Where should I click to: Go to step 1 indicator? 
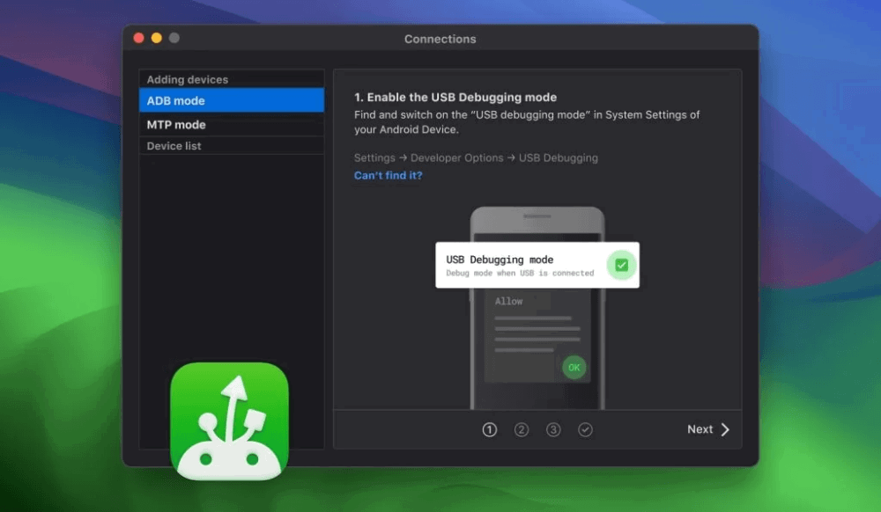coord(489,429)
